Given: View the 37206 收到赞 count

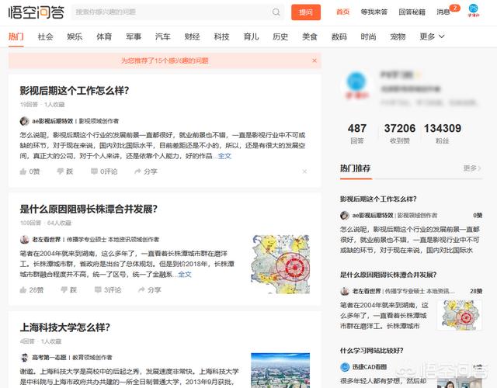Looking at the screenshot, I should click(x=400, y=133).
